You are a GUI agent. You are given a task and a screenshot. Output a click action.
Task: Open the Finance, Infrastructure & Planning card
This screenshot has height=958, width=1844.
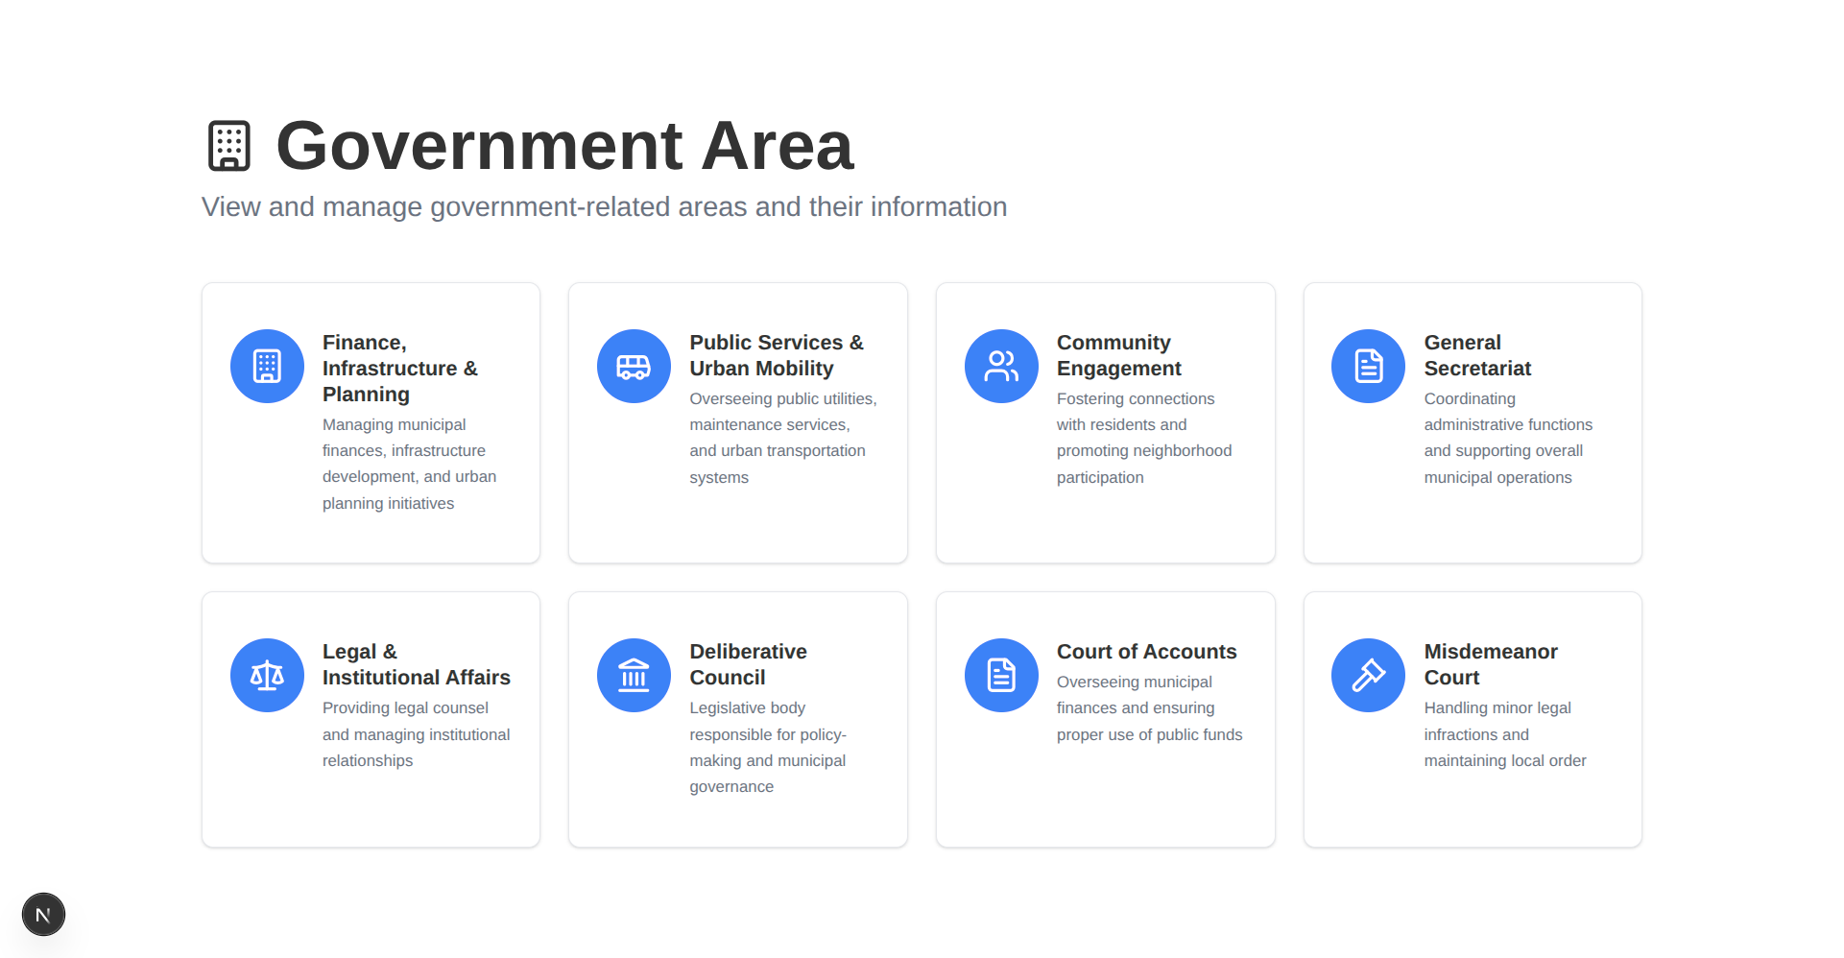click(371, 422)
